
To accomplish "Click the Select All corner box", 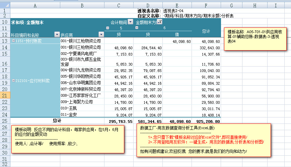I will click(x=5, y=6).
